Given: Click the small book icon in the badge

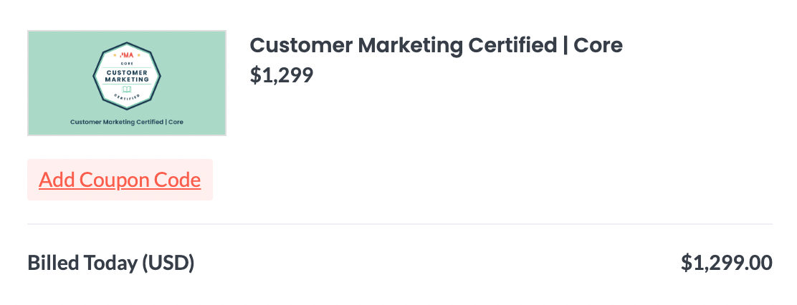Looking at the screenshot, I should click(x=127, y=89).
